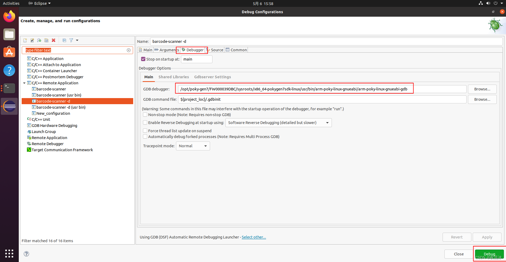Click the Debug button
506x262 pixels.
point(489,254)
